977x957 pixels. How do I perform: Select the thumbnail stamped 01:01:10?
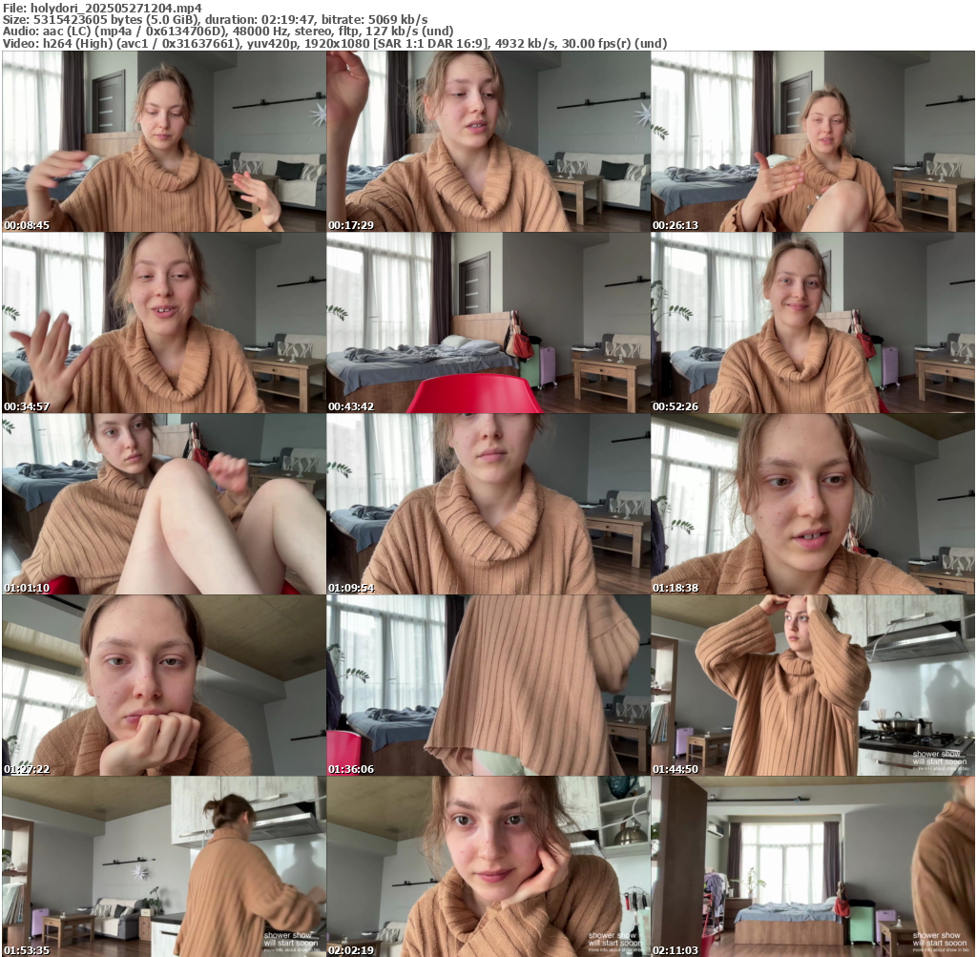point(164,504)
